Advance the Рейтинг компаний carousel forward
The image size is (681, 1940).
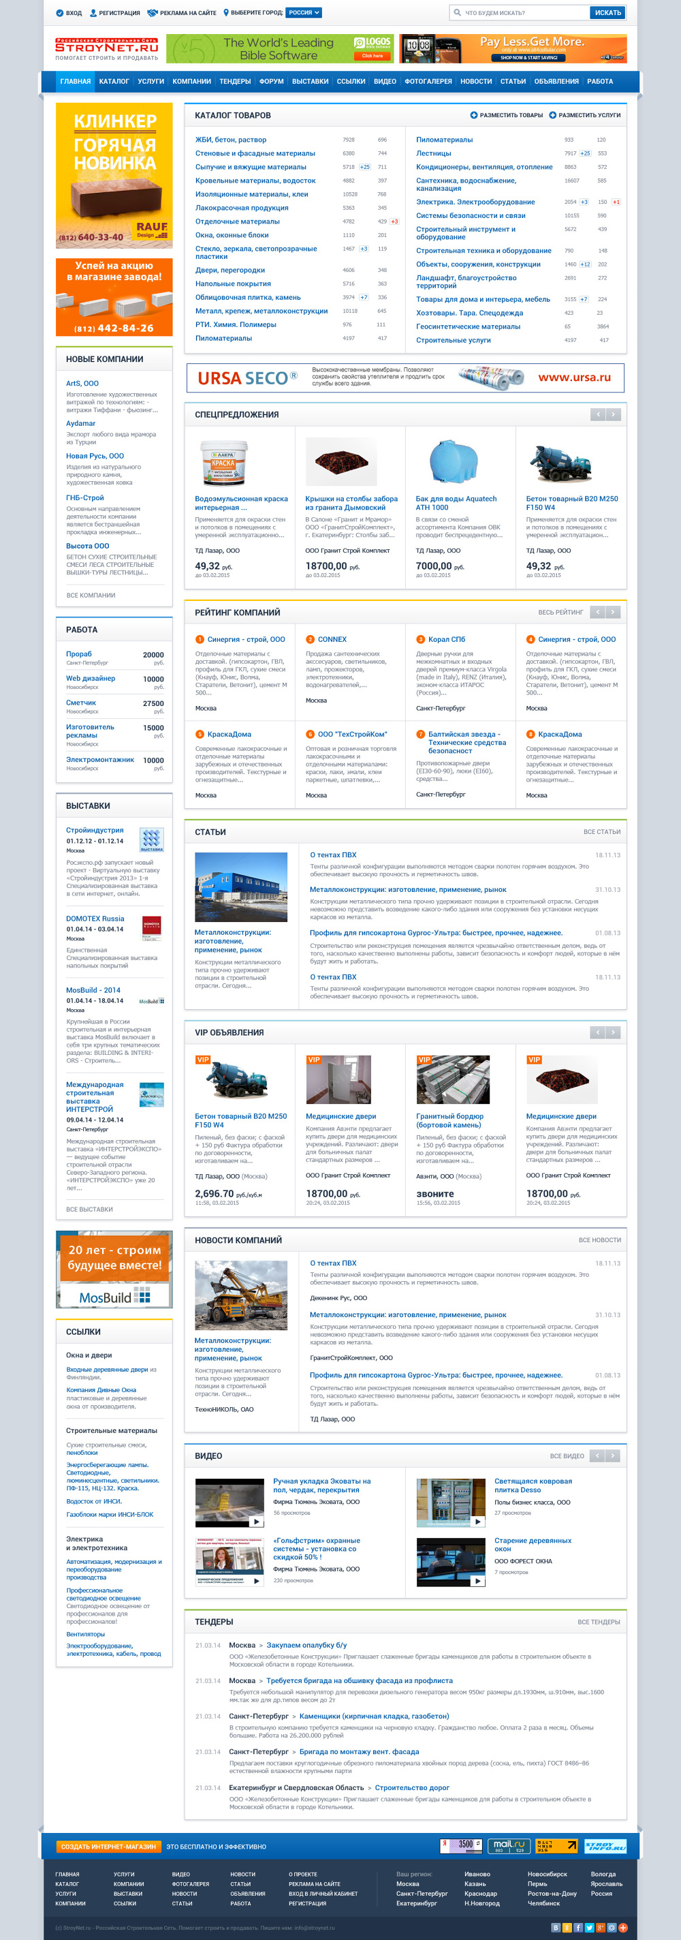coord(614,613)
